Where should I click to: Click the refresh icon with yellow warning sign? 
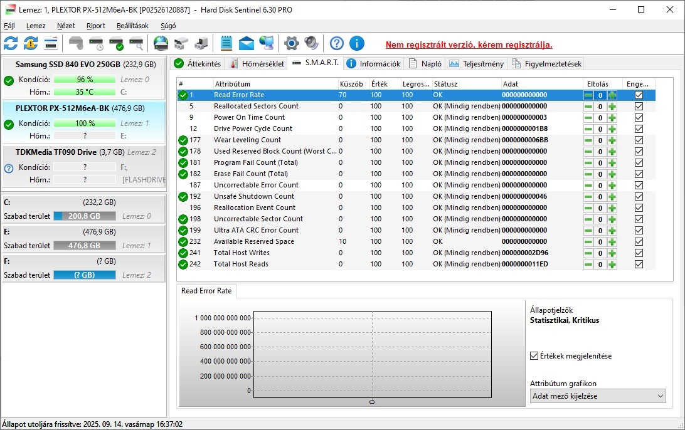point(31,43)
